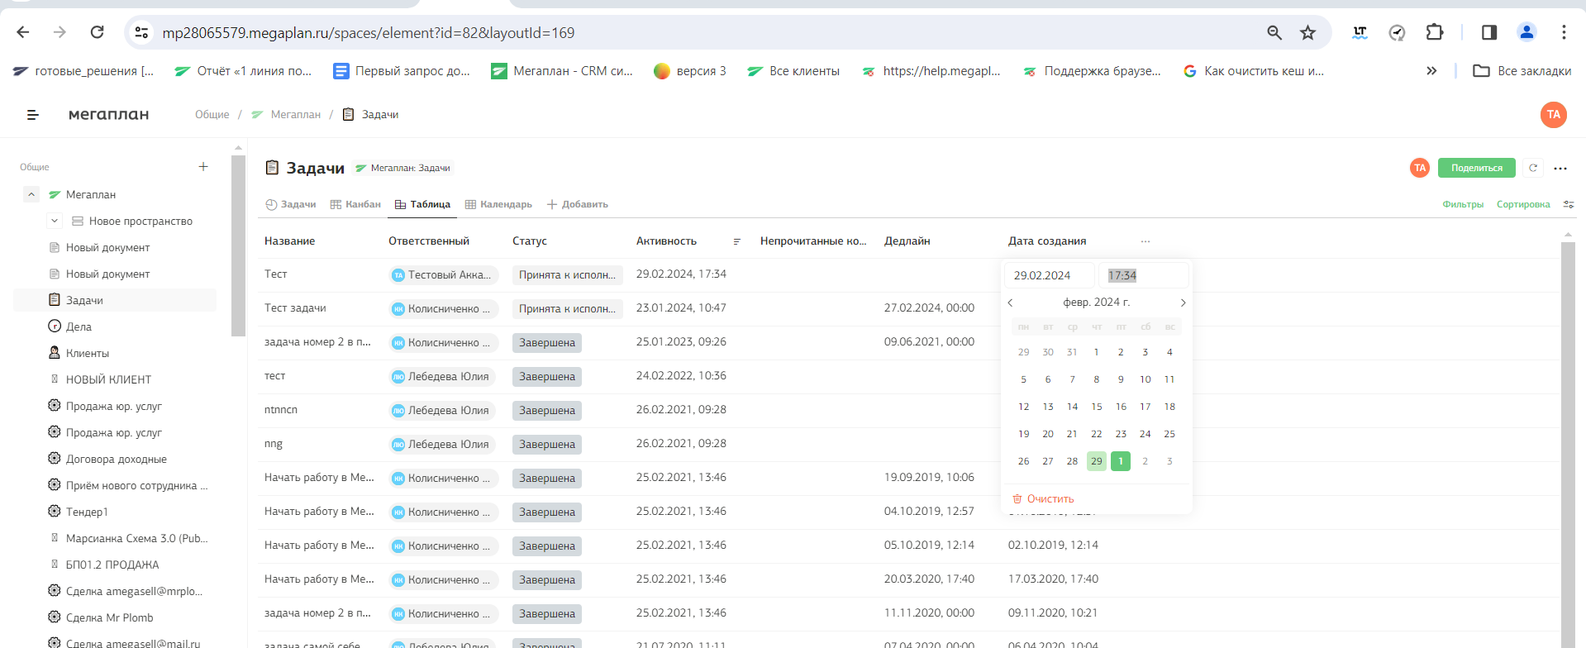Click the green Поделиться button

tap(1477, 168)
